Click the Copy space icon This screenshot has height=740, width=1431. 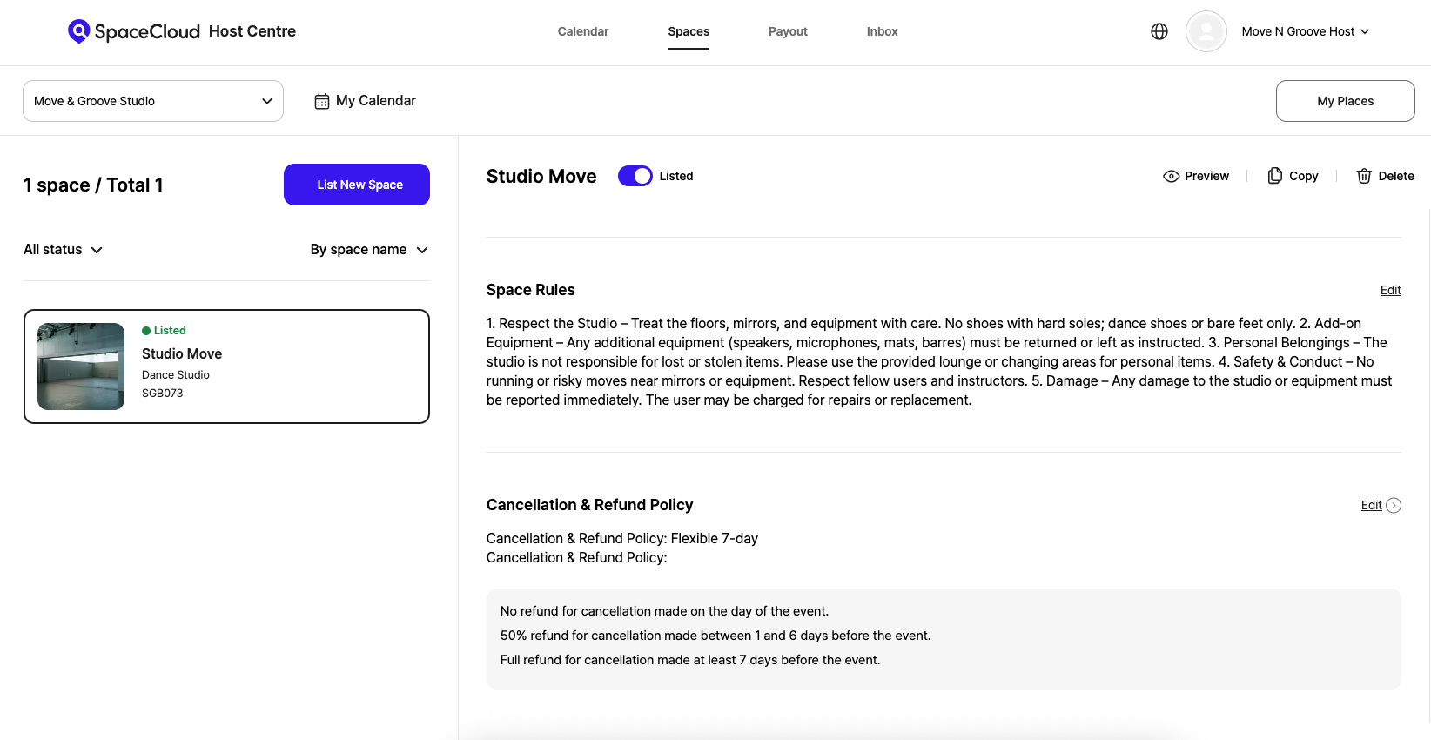tap(1275, 176)
